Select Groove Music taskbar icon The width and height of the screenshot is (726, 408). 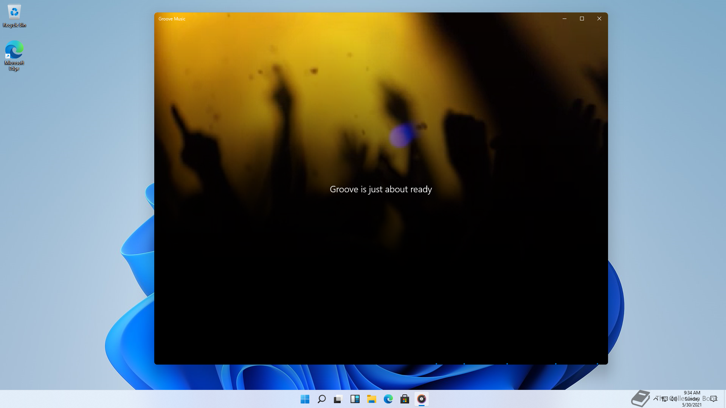(421, 399)
